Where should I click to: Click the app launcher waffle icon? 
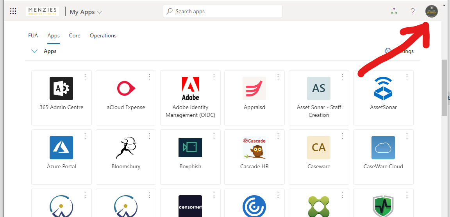point(13,11)
